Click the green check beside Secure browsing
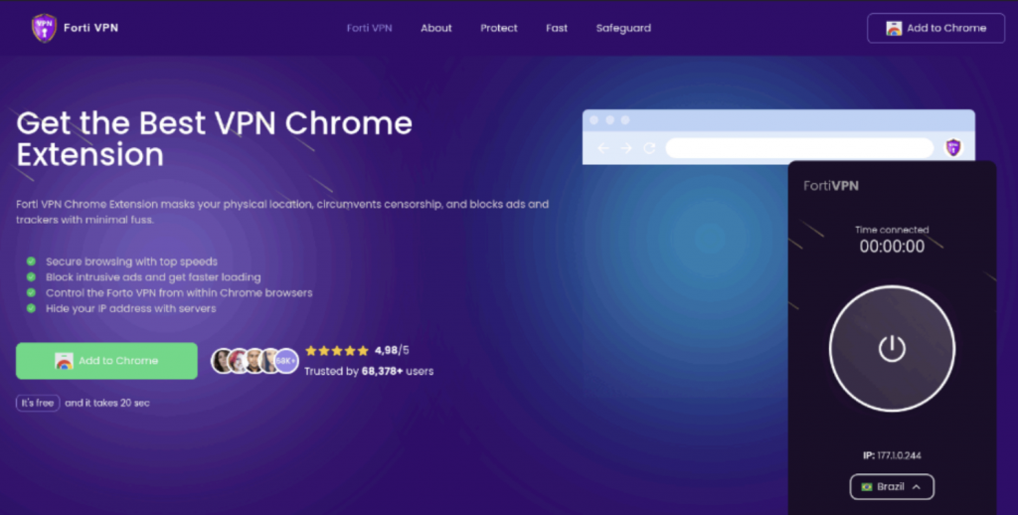The height and width of the screenshot is (515, 1018). point(31,261)
